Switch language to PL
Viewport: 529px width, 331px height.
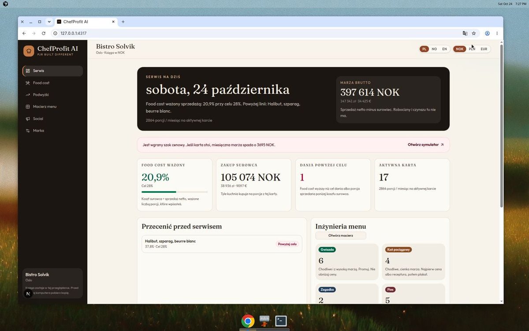coord(424,49)
